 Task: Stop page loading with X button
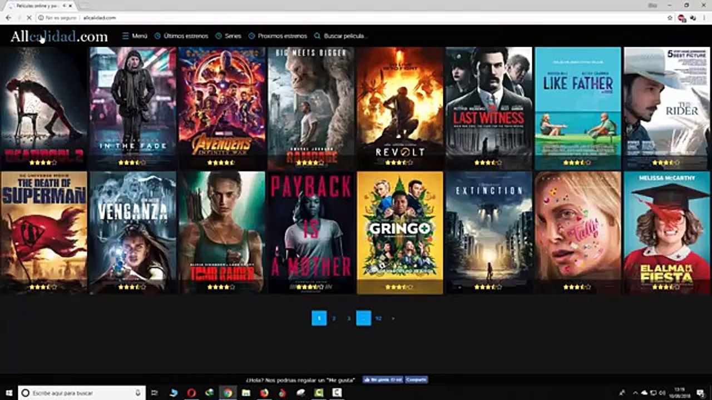(x=29, y=18)
